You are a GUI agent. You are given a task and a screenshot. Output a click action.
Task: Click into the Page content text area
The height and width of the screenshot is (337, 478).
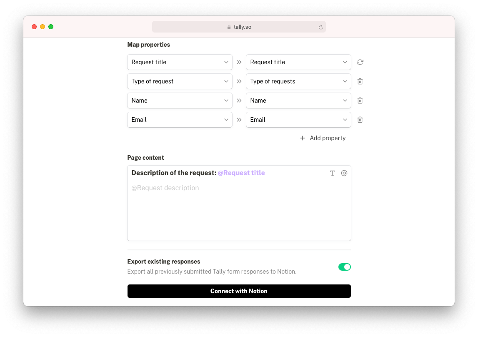pyautogui.click(x=239, y=203)
